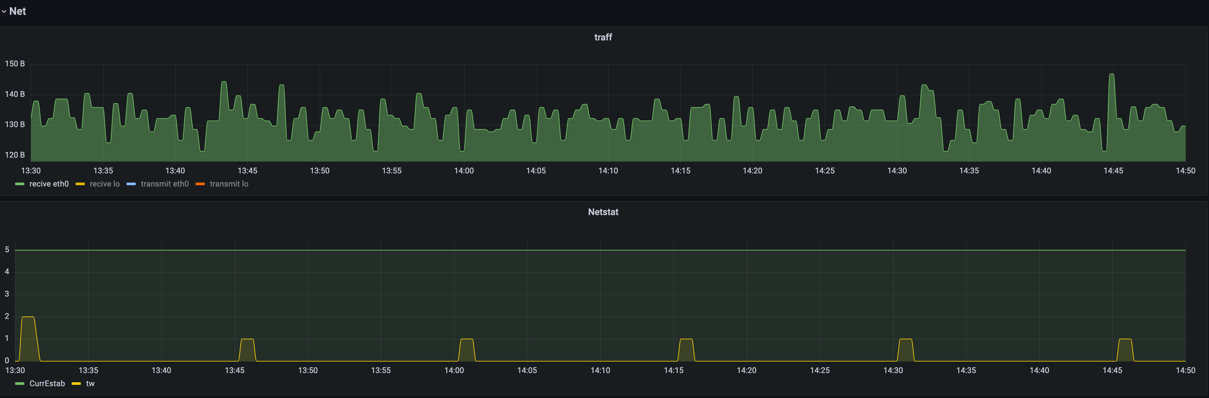This screenshot has width=1209, height=398.
Task: Toggle recive lo series in legend
Action: click(105, 184)
